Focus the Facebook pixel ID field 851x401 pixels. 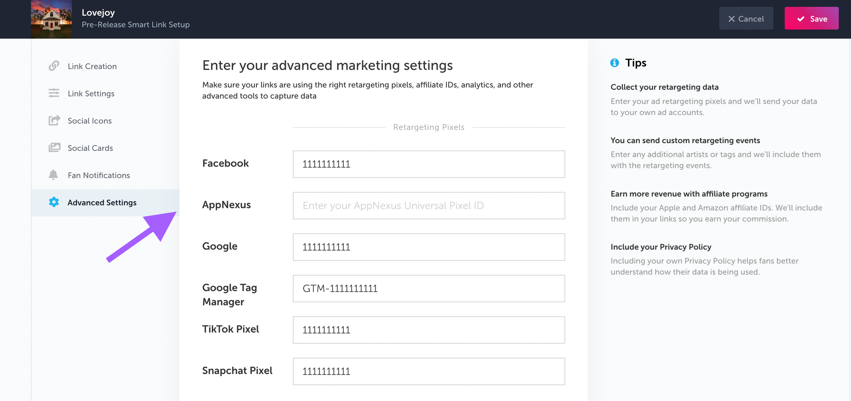tap(429, 164)
